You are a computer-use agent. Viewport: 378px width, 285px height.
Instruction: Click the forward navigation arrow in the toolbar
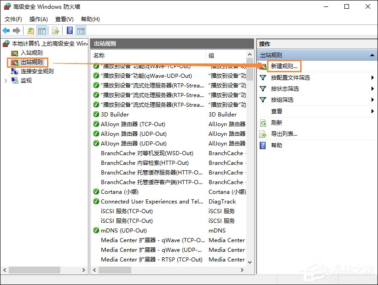tap(17, 30)
